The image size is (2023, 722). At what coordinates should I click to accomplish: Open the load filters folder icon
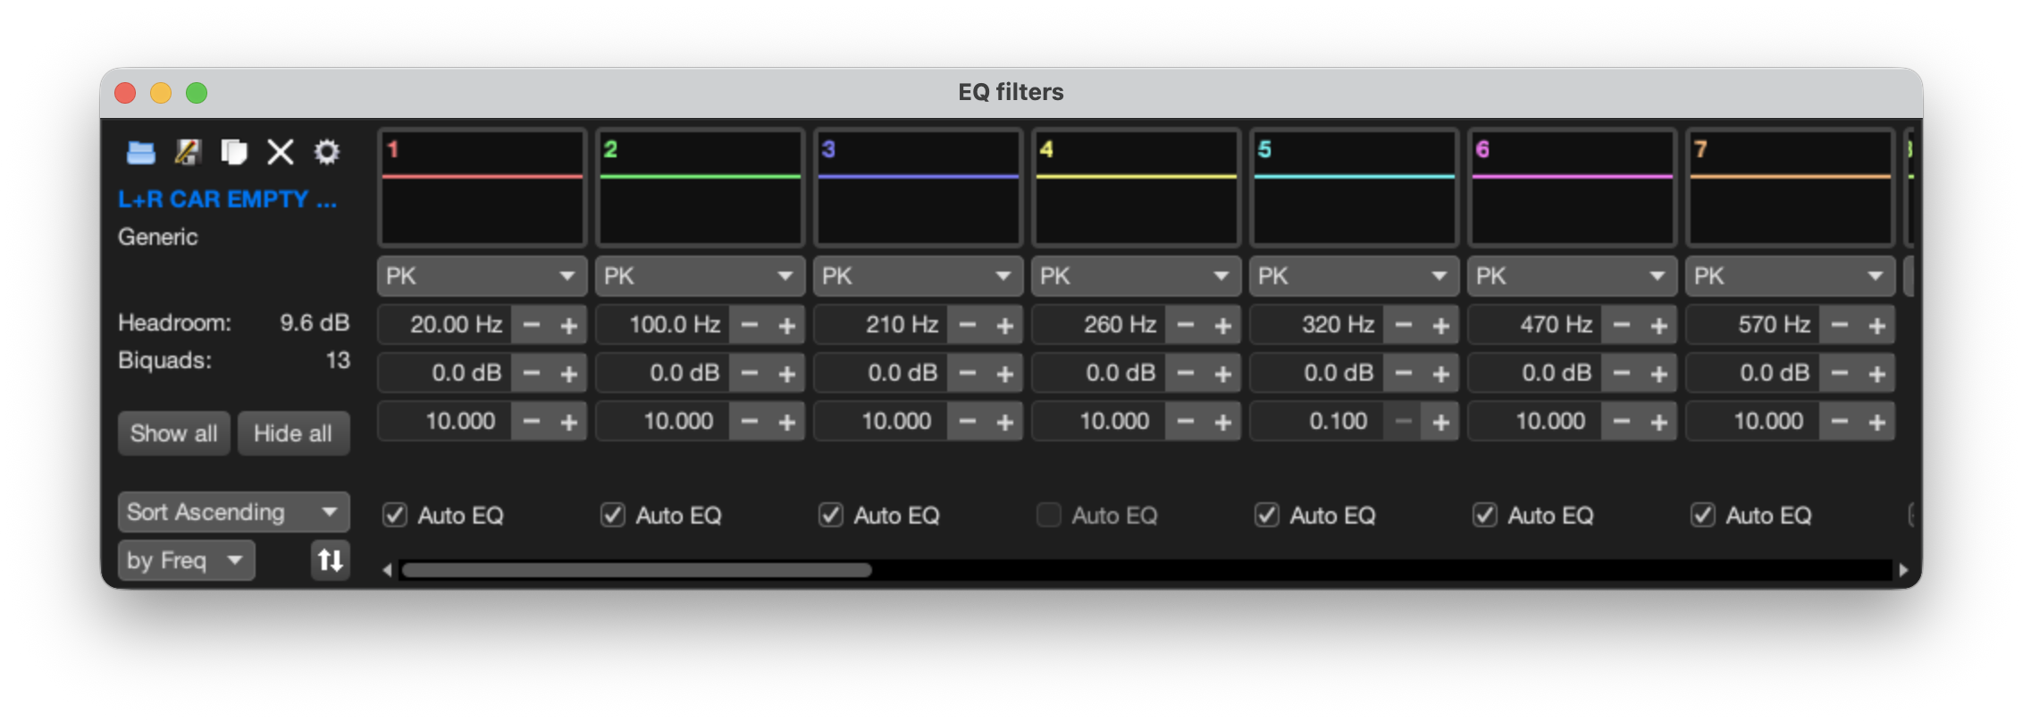coord(140,152)
